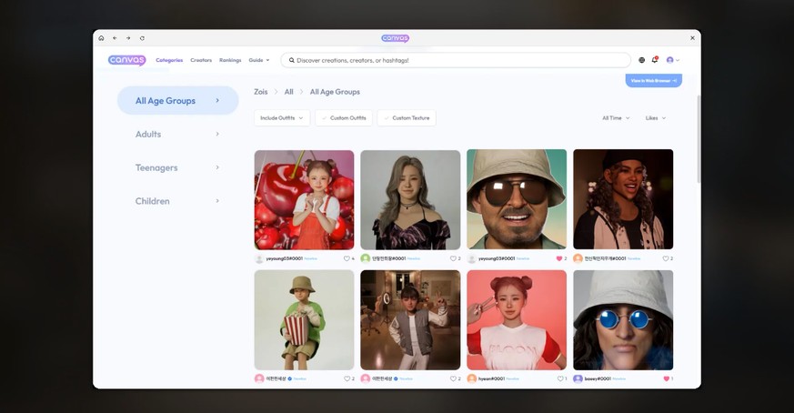This screenshot has height=413, width=794.
Task: Unlike the sunglasses bucket-hat man creation
Action: click(559, 258)
